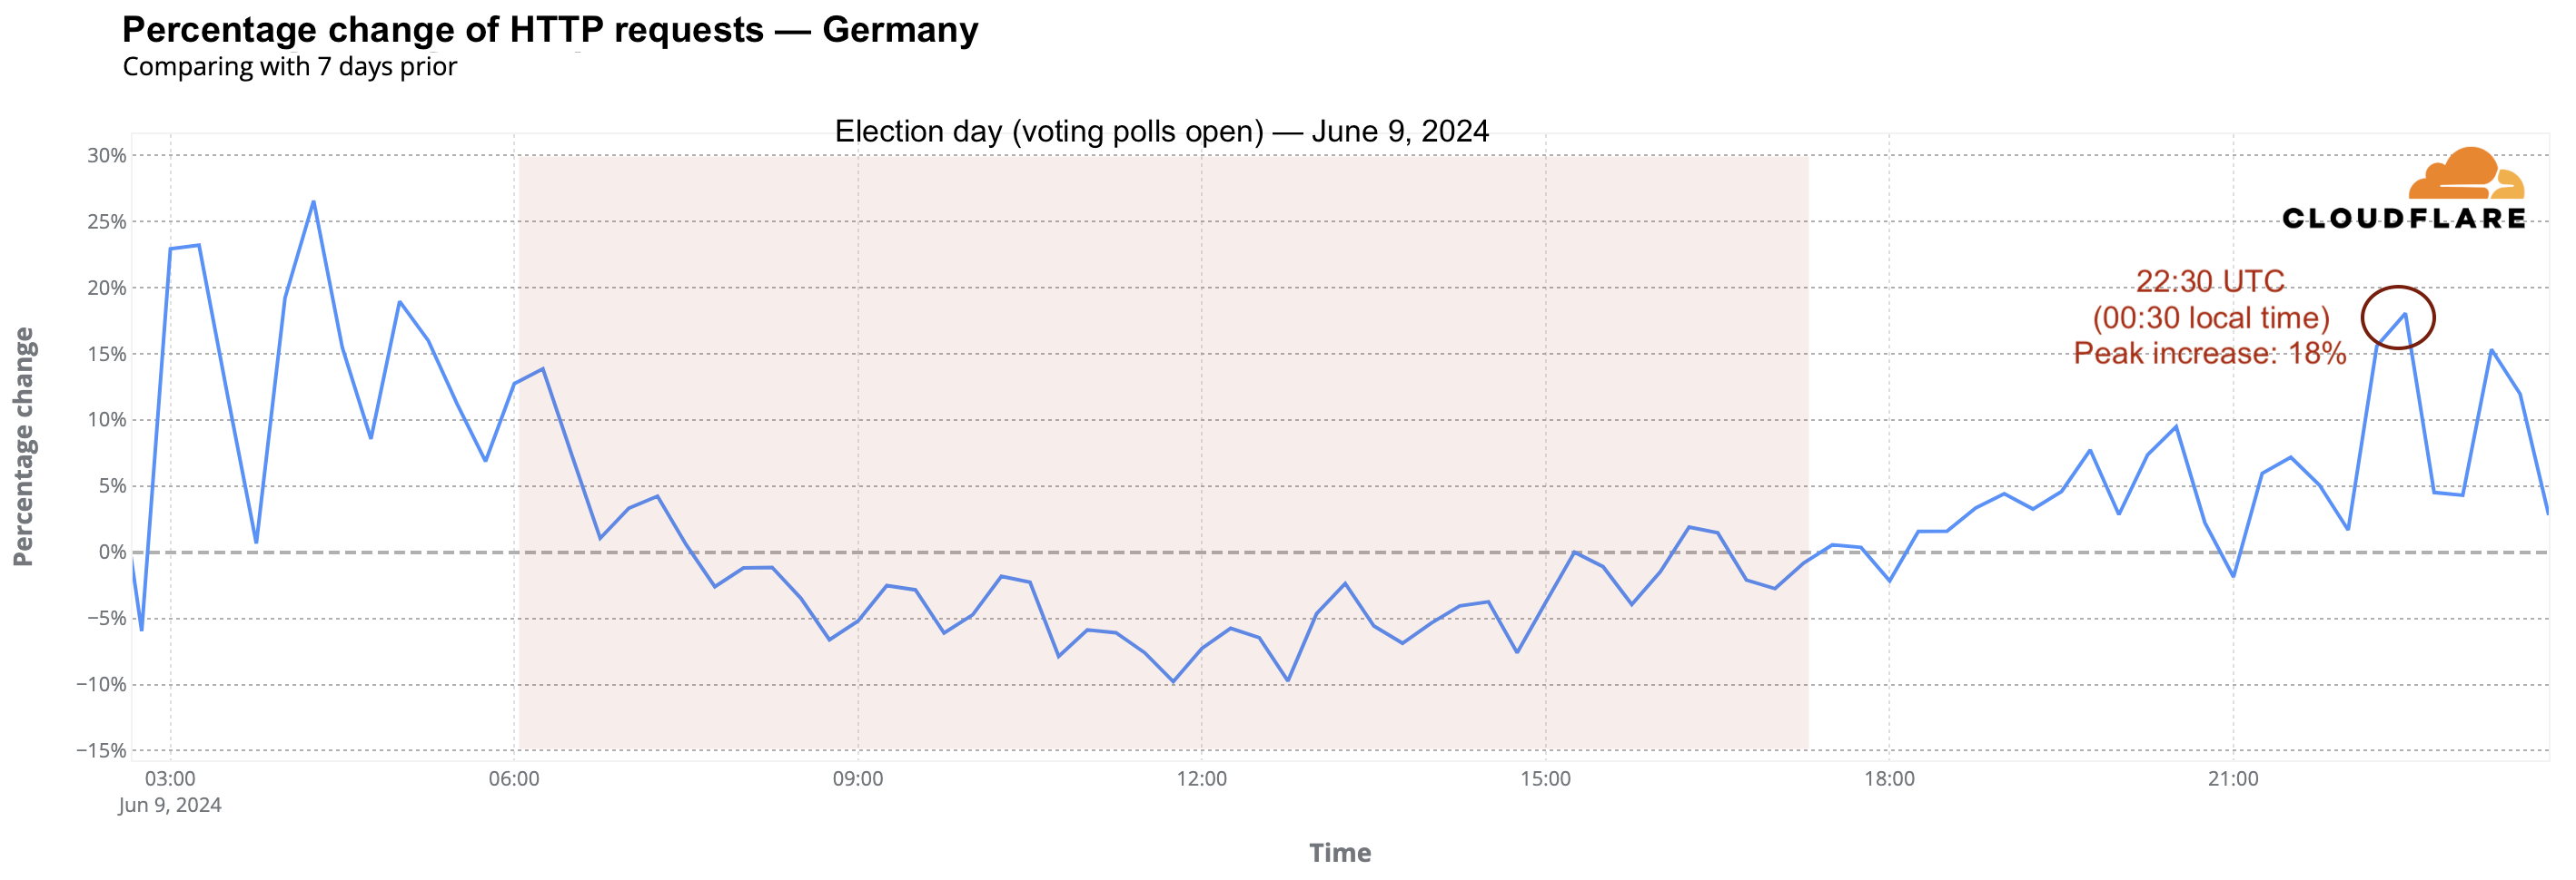Viewport: 2576px width, 880px height.
Task: Select the 'Peak increase: 18%' label
Action: [x=2209, y=354]
